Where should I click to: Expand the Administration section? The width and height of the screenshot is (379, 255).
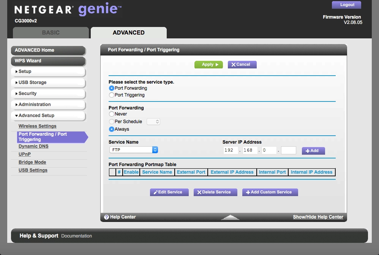[48, 105]
